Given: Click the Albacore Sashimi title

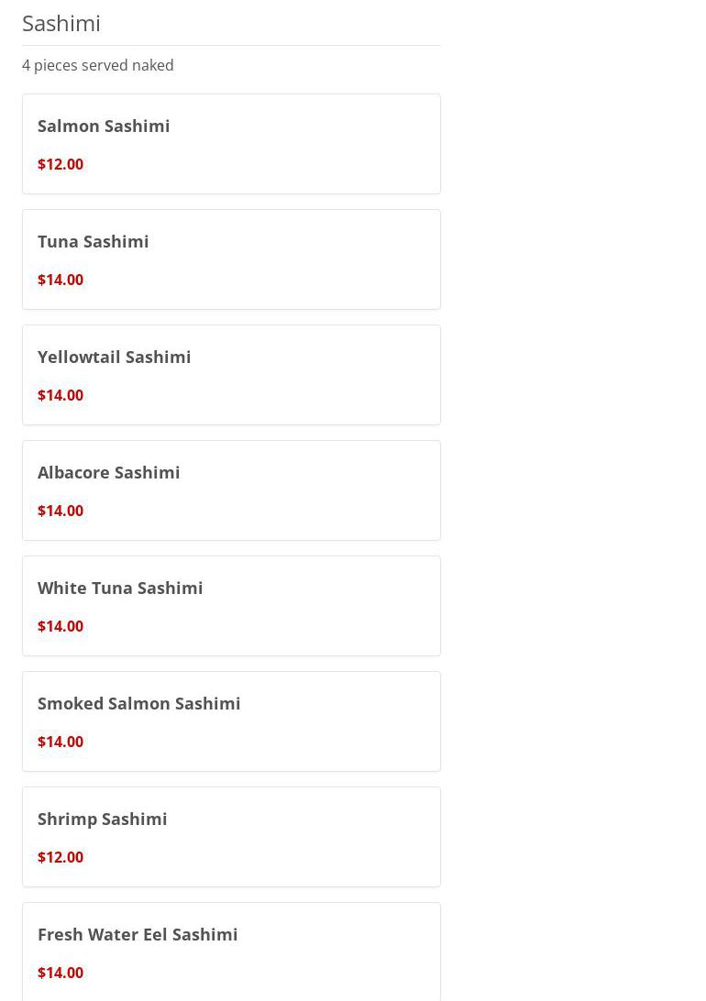Looking at the screenshot, I should point(108,472).
